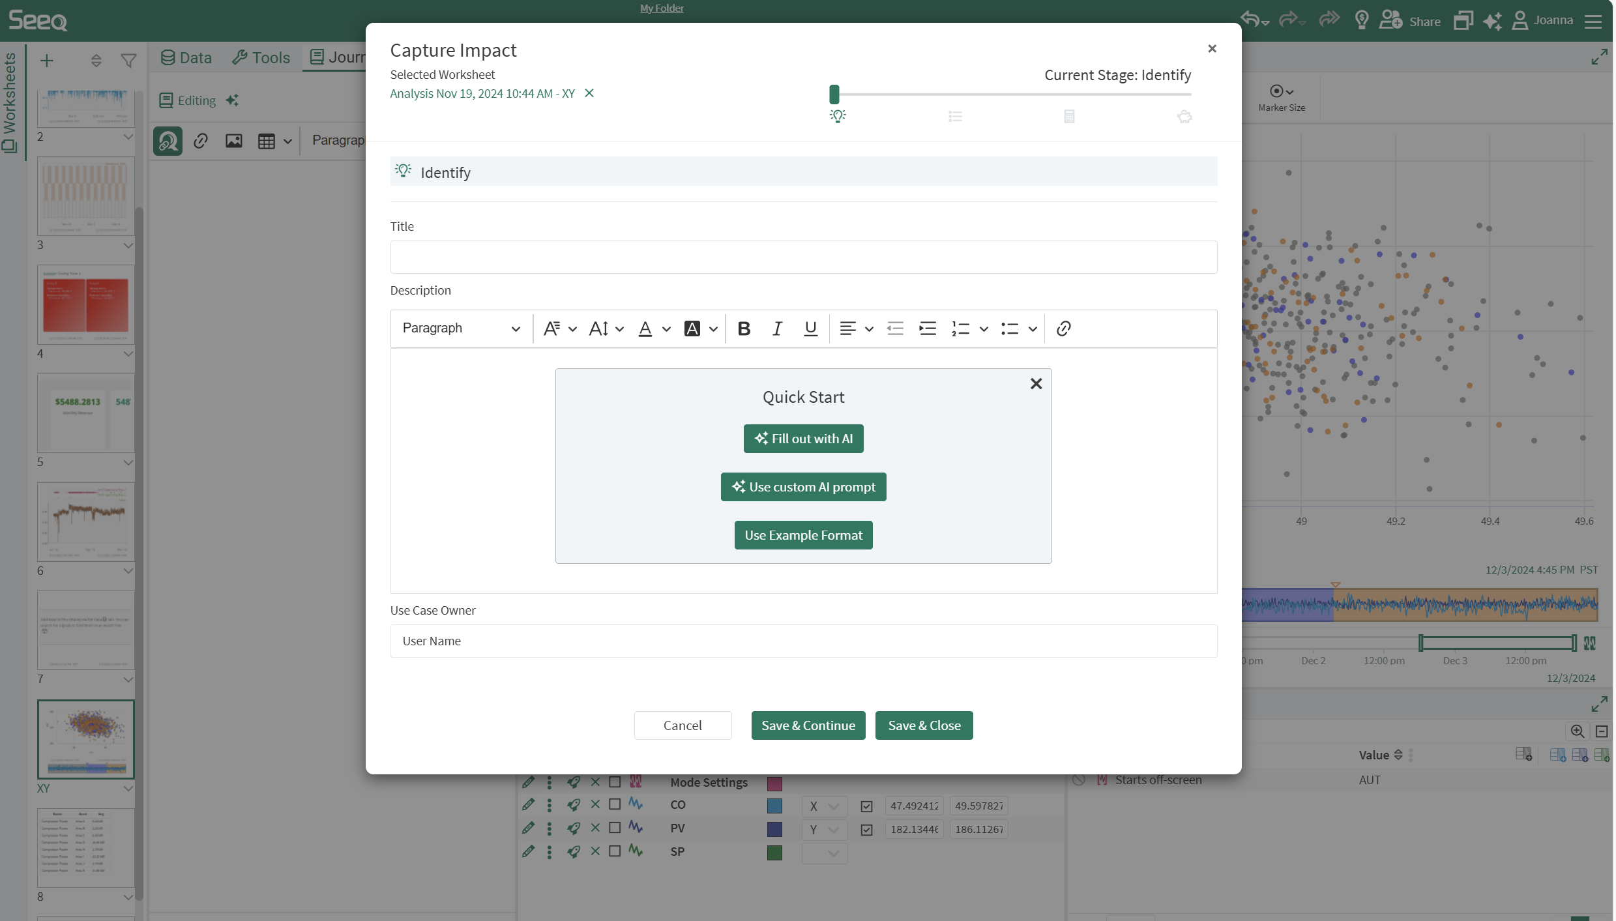The width and height of the screenshot is (1616, 921).
Task: Open the Marker Size dropdown
Action: 1281,91
